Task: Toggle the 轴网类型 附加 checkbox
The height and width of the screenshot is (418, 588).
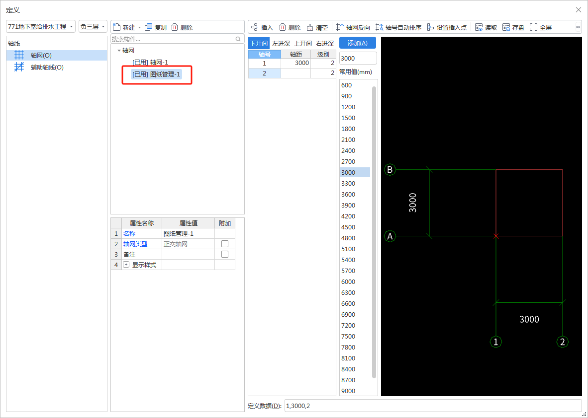Action: (x=225, y=244)
